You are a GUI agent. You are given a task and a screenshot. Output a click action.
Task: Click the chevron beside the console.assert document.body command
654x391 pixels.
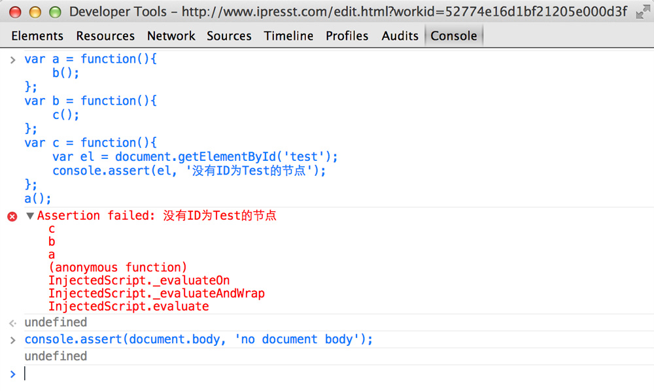(12, 339)
